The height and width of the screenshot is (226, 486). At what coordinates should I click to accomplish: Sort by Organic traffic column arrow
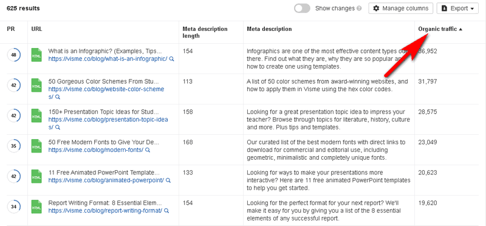click(x=460, y=29)
